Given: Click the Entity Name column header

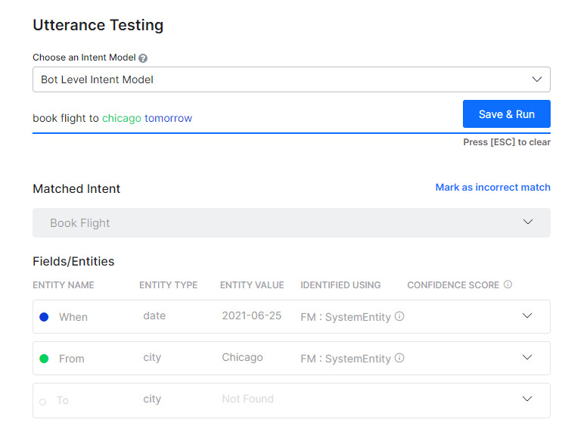Looking at the screenshot, I should click(64, 285).
